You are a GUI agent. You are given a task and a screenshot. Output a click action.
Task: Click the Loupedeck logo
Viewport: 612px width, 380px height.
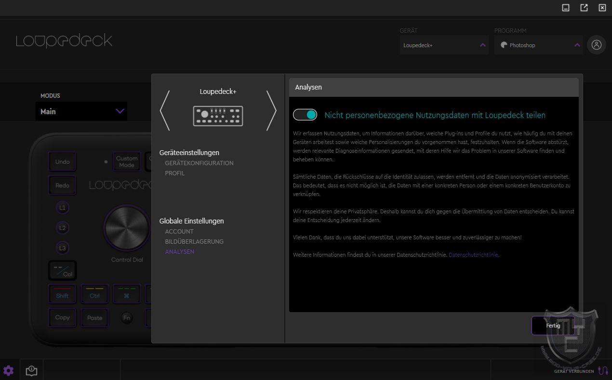pyautogui.click(x=64, y=41)
